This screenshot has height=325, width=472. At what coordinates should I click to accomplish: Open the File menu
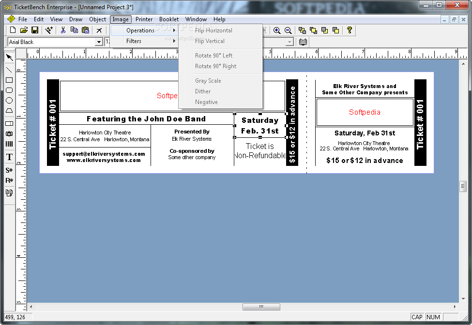click(x=23, y=19)
